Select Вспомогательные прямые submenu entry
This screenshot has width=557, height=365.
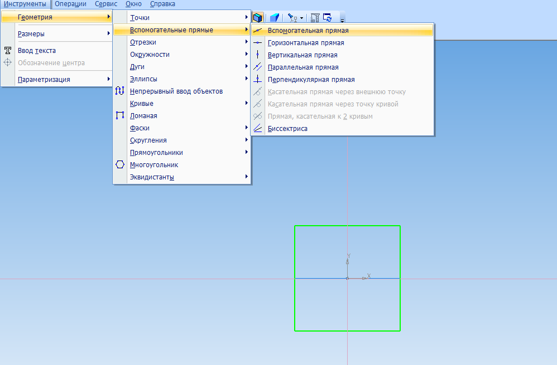click(182, 30)
